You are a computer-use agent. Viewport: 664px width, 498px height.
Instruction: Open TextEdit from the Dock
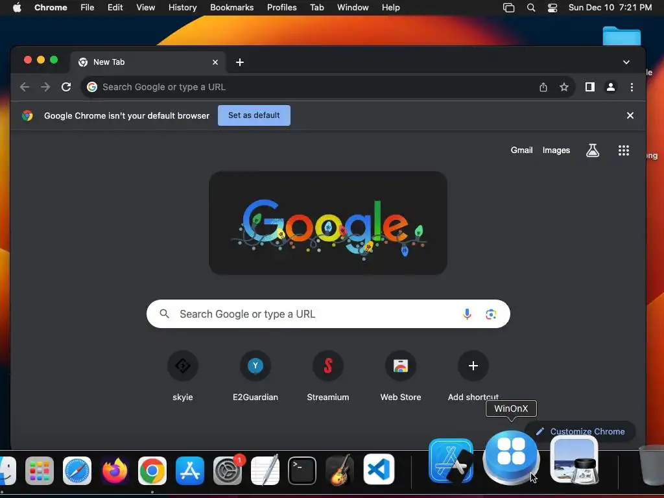[265, 471]
